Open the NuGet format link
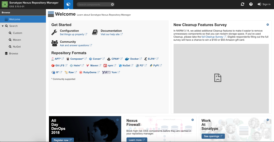The width and height of the screenshot is (274, 142). coord(128,66)
